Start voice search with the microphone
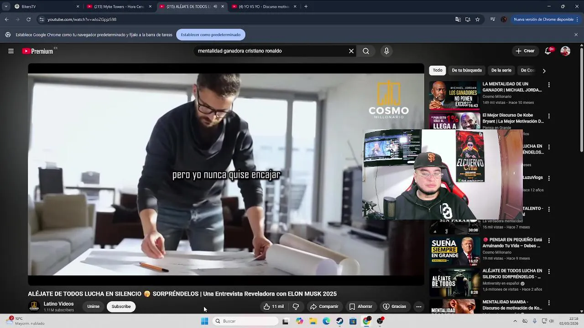The image size is (584, 328). [386, 51]
